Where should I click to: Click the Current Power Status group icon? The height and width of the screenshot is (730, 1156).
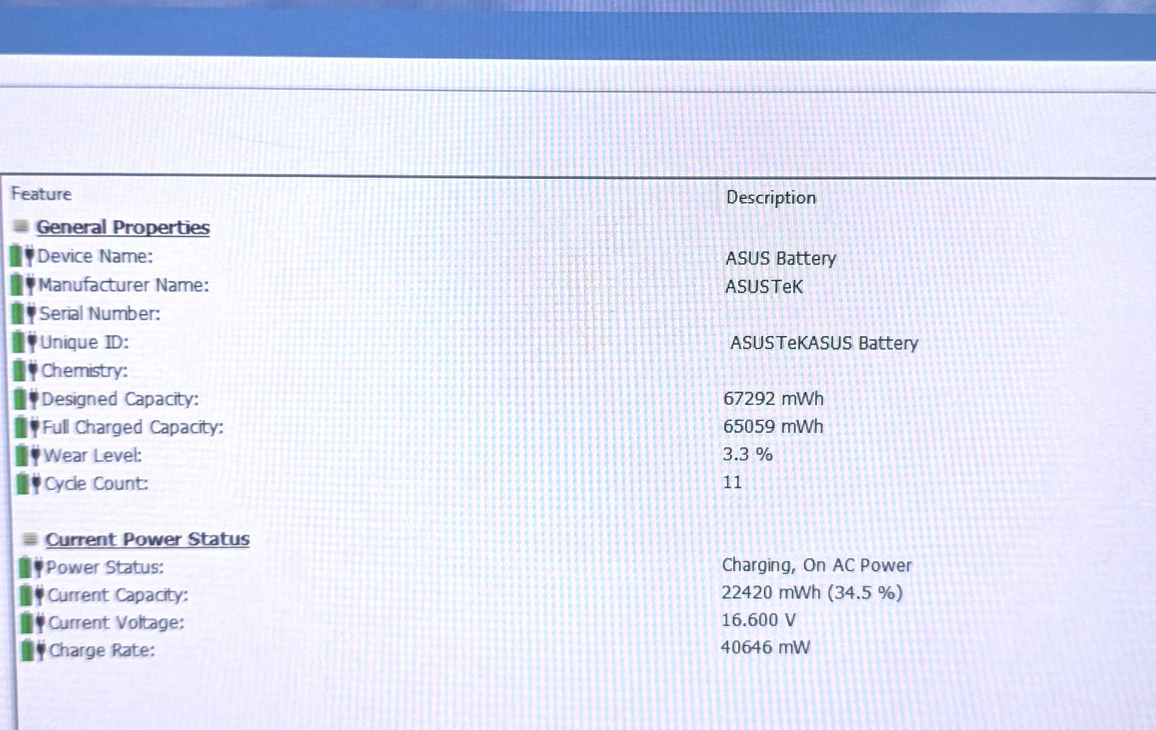(x=29, y=538)
